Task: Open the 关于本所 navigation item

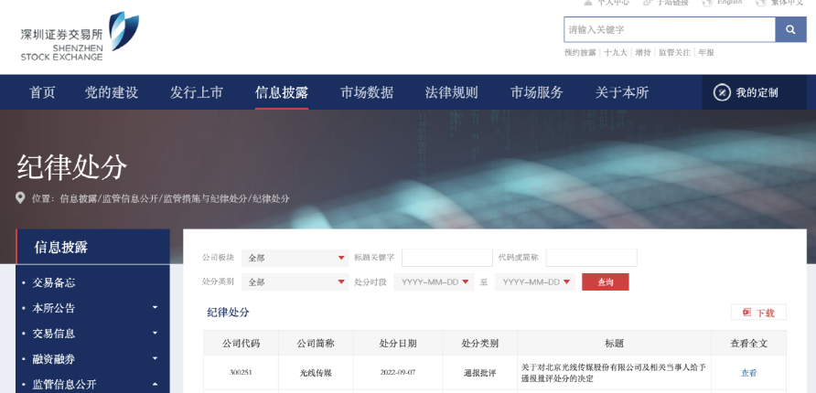Action: click(x=622, y=92)
